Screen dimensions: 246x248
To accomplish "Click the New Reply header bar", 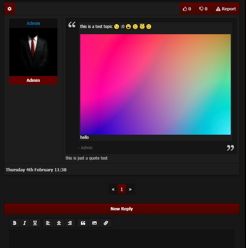I will point(122,209).
